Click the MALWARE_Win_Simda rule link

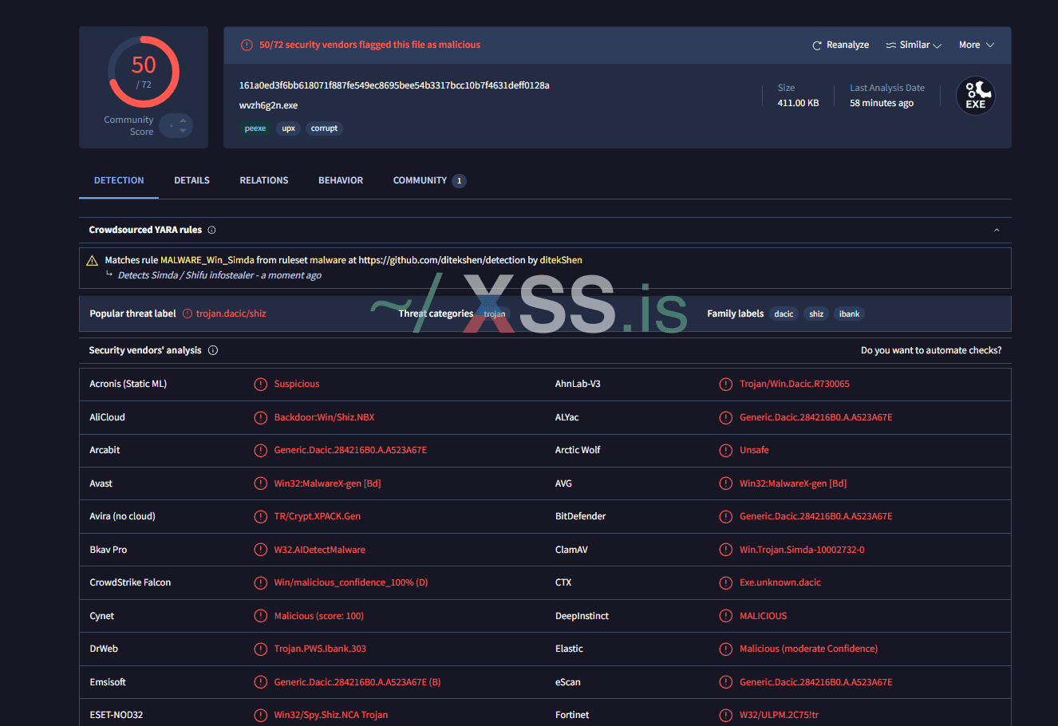207,260
